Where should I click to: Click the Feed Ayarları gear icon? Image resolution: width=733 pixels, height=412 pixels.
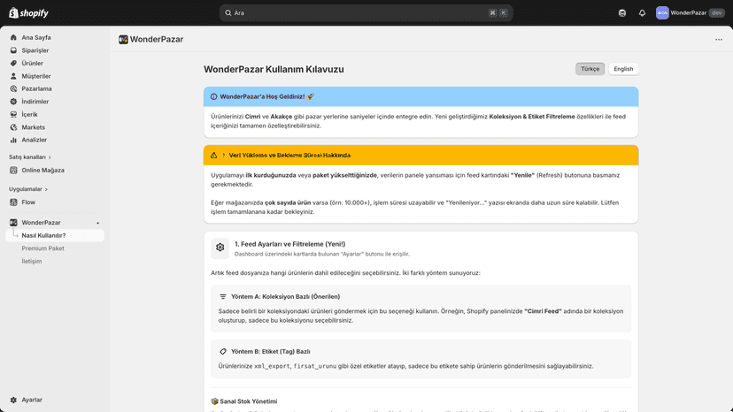point(220,248)
